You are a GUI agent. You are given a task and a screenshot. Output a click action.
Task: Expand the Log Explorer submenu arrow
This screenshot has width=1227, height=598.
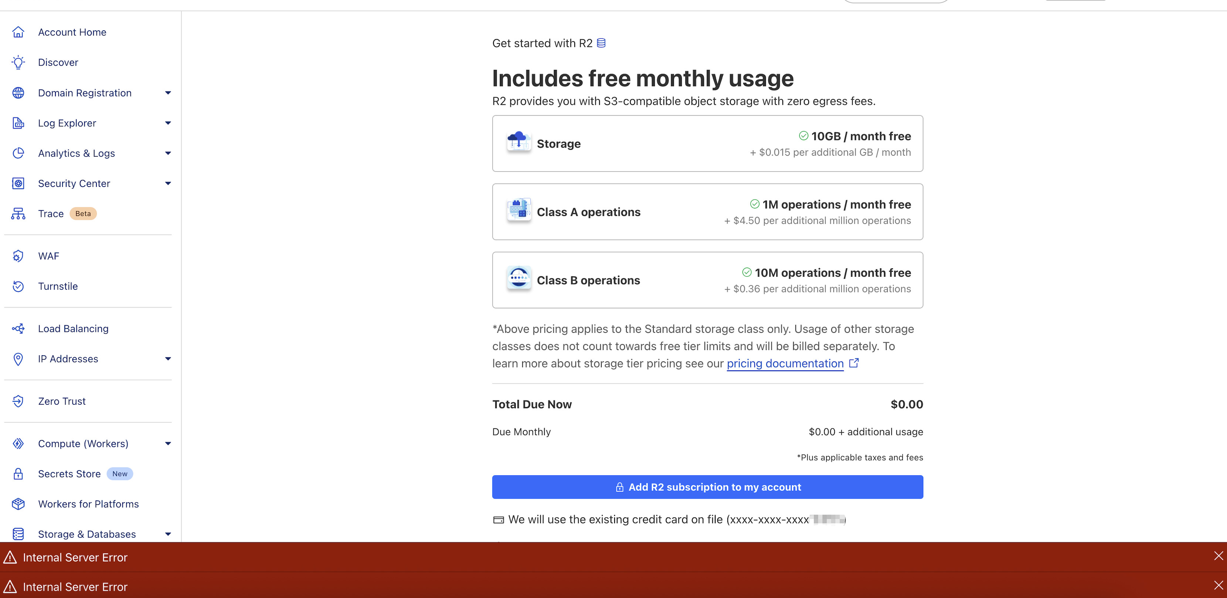coord(168,123)
